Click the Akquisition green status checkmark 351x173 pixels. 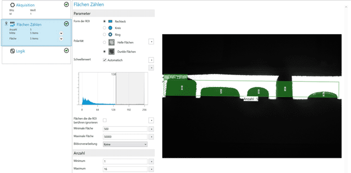click(66, 5)
